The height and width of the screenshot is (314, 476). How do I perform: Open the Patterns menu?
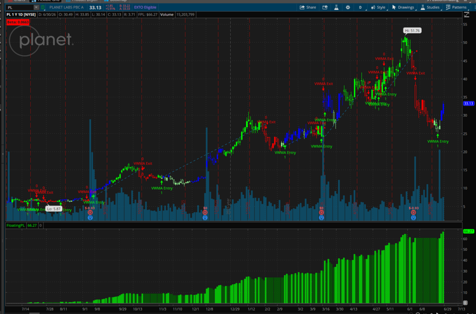point(456,7)
